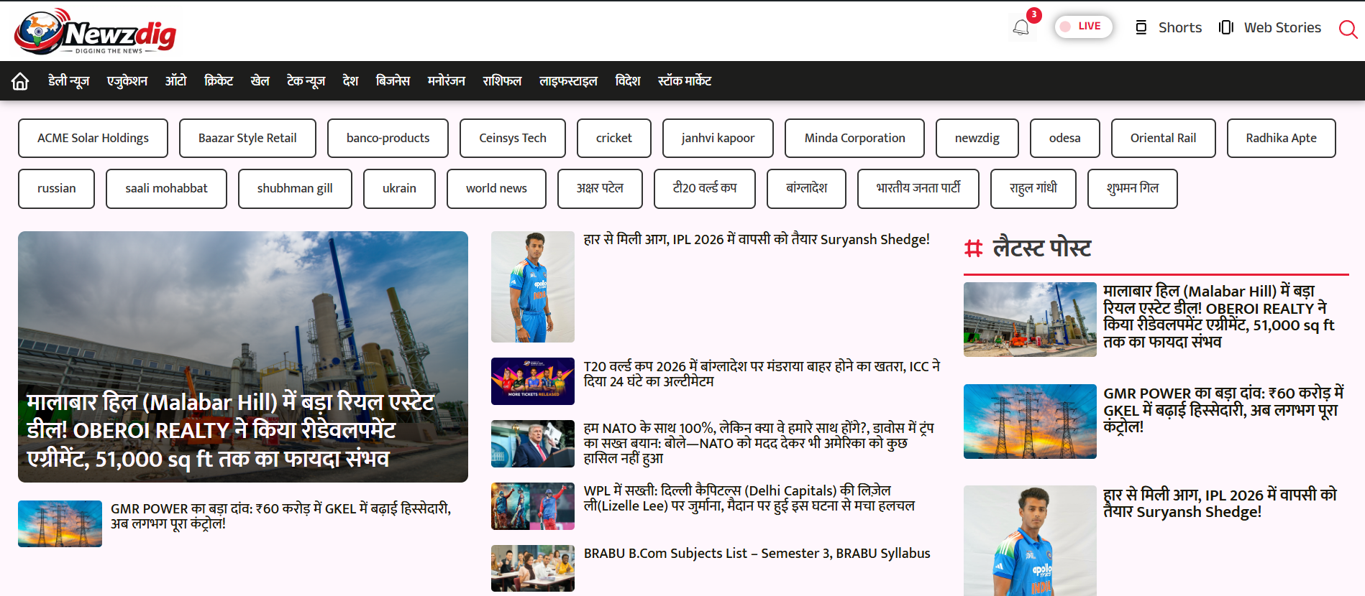Open the world news tag
The height and width of the screenshot is (596, 1365).
click(496, 188)
